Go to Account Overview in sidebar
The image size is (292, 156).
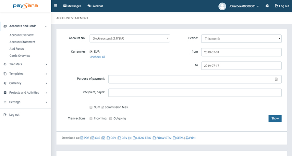21,35
